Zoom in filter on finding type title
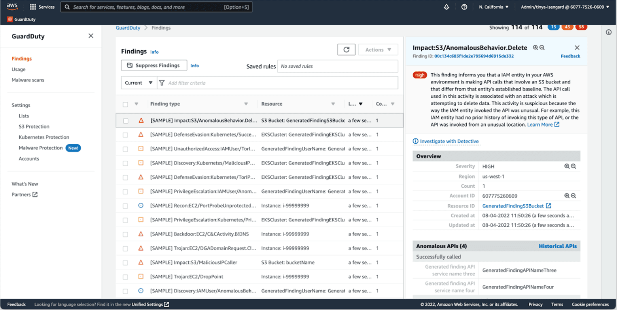Viewport: 617px width, 310px height. pos(536,48)
